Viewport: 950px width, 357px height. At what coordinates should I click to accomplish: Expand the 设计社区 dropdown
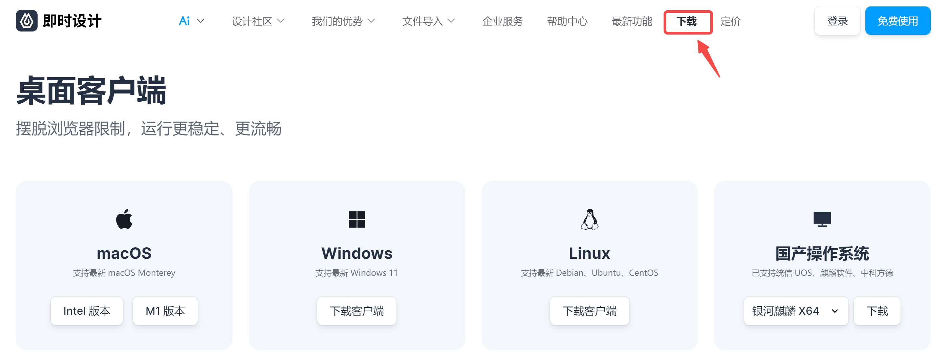258,21
